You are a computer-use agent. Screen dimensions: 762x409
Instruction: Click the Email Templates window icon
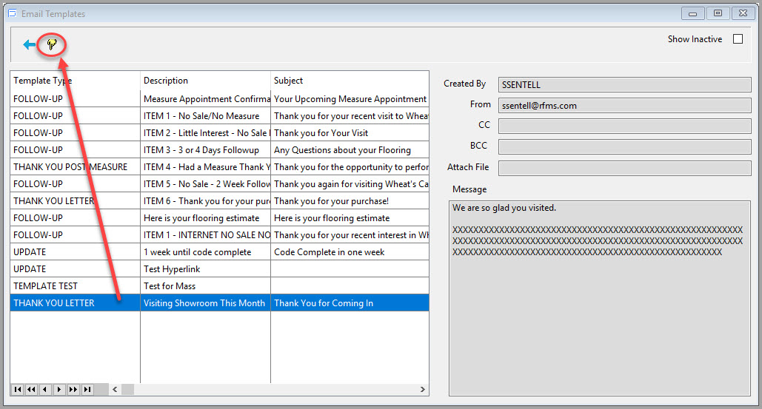tap(12, 13)
